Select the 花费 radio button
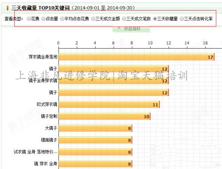This screenshot has width=222, height=169. click(x=29, y=19)
